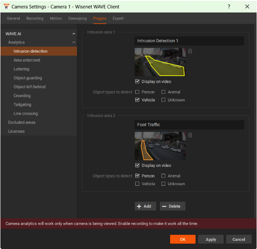Enable Person detection in Intrusion area 1
Image resolution: width=257 pixels, height=249 pixels.
coord(137,92)
